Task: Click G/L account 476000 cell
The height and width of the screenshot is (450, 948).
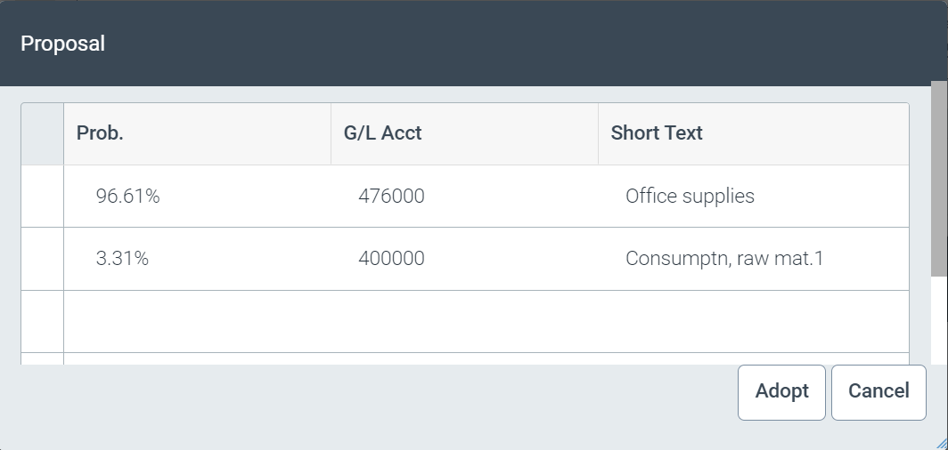Action: pos(391,197)
